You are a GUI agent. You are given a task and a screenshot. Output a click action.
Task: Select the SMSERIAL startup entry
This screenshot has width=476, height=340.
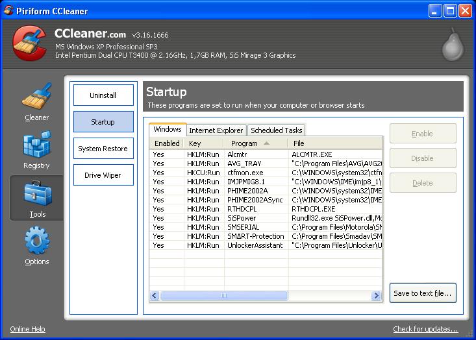coord(266,227)
